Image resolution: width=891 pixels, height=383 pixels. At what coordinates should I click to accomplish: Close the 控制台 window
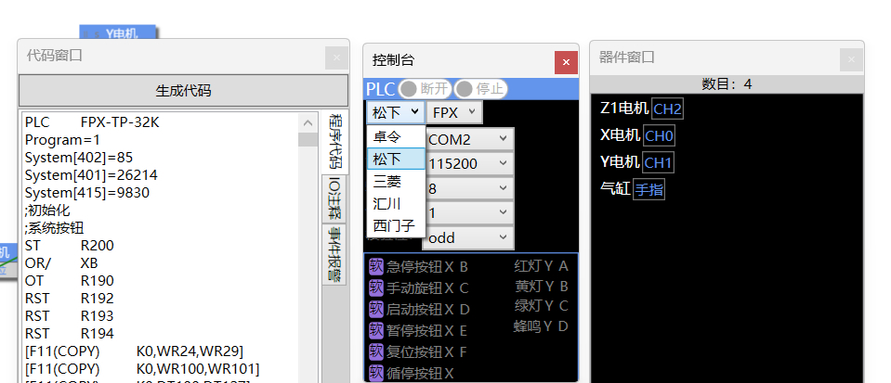(x=566, y=62)
